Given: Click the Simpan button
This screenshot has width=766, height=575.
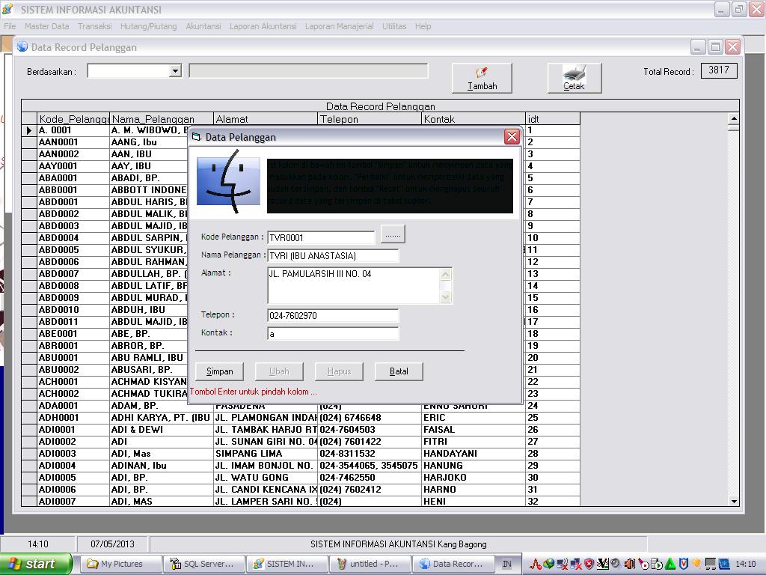Looking at the screenshot, I should point(219,371).
